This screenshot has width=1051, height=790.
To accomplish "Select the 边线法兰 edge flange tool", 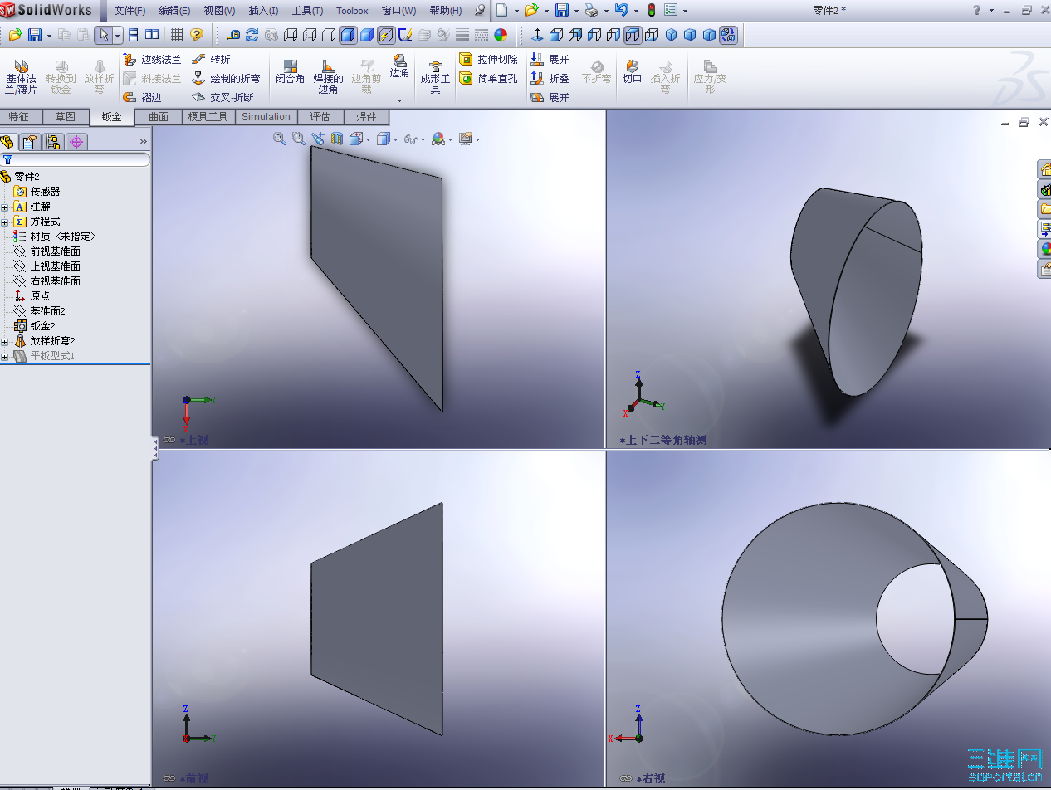I will click(152, 60).
